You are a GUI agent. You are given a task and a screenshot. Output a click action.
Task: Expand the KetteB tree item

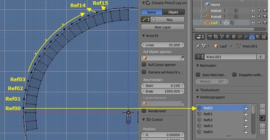(201, 17)
